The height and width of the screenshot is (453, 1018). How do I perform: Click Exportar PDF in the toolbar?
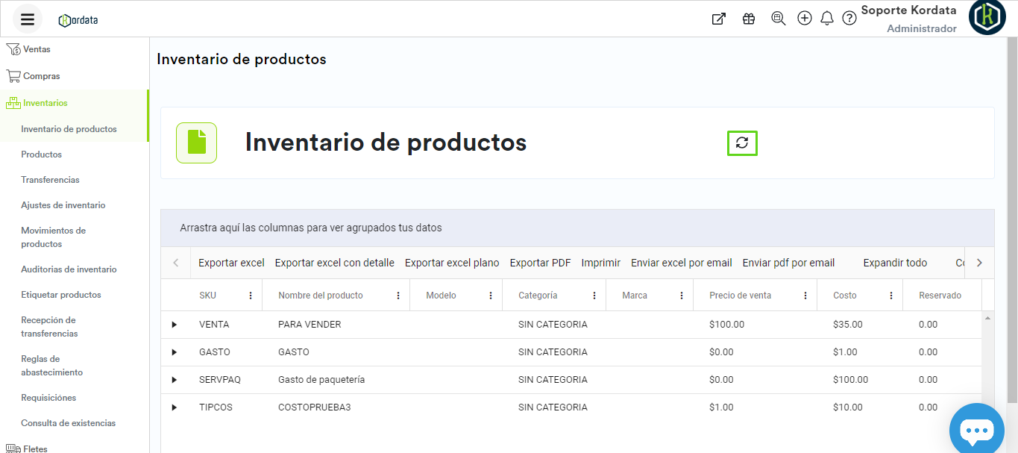pyautogui.click(x=540, y=263)
